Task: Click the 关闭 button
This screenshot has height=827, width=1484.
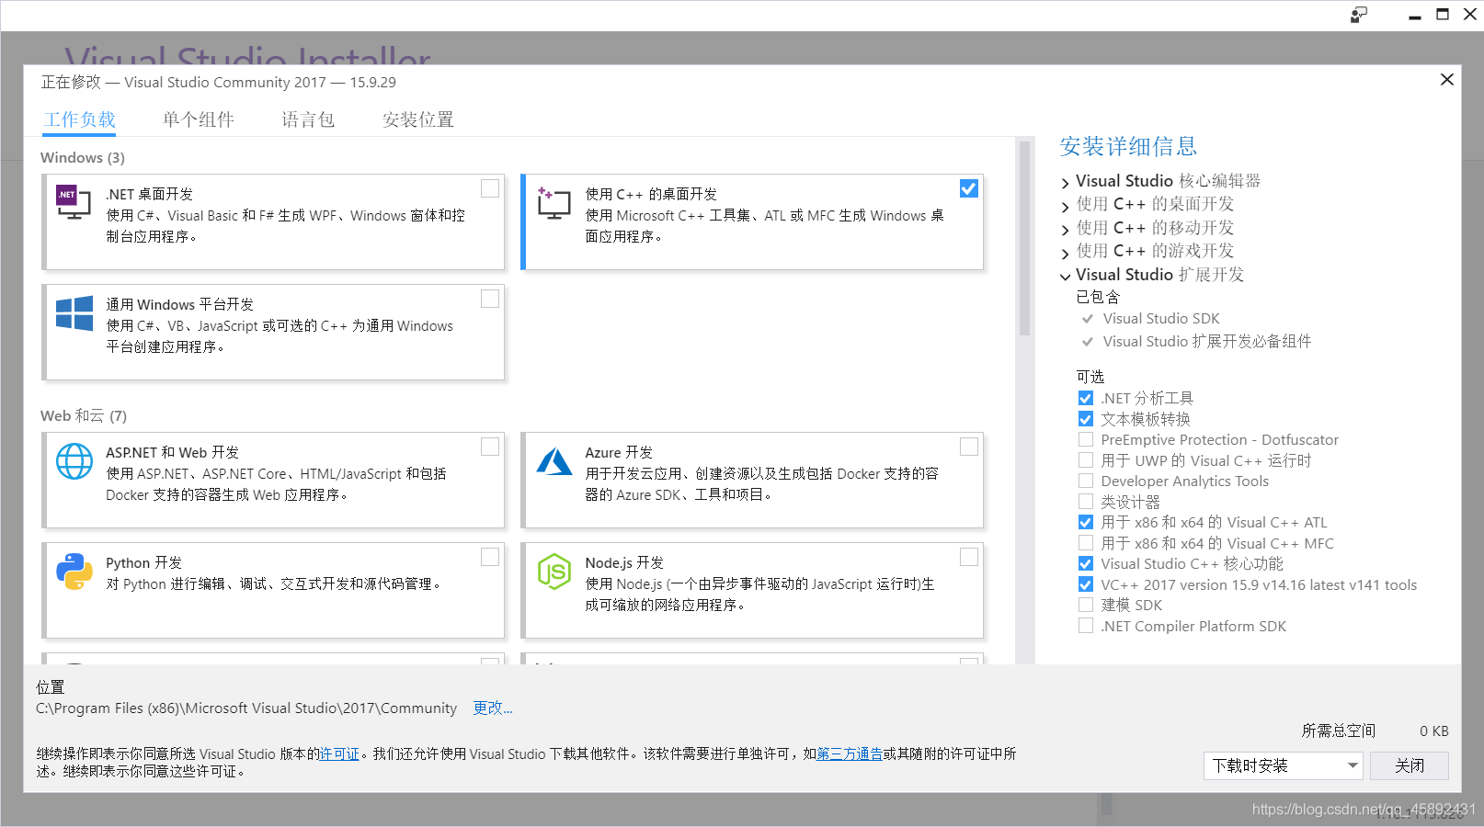Action: click(1410, 765)
